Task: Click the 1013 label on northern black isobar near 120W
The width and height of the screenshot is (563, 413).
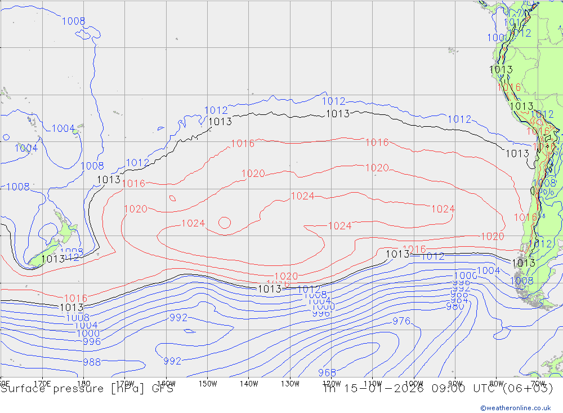Action: (337, 114)
